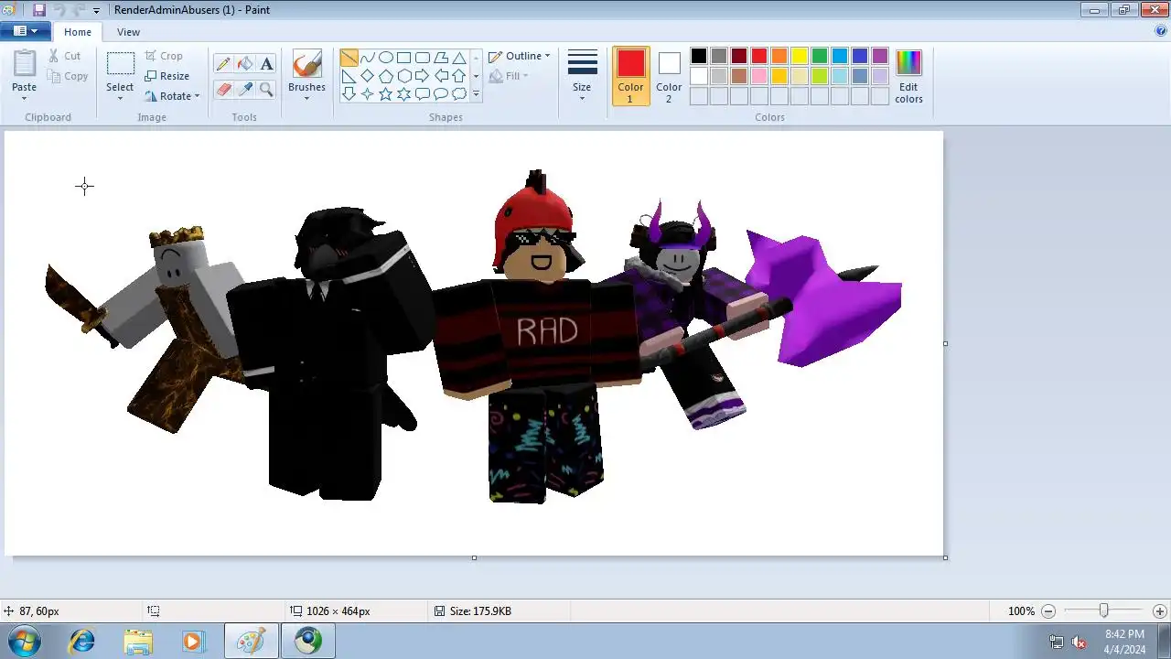The image size is (1171, 659).
Task: Choose the Diamond shape
Action: (367, 76)
